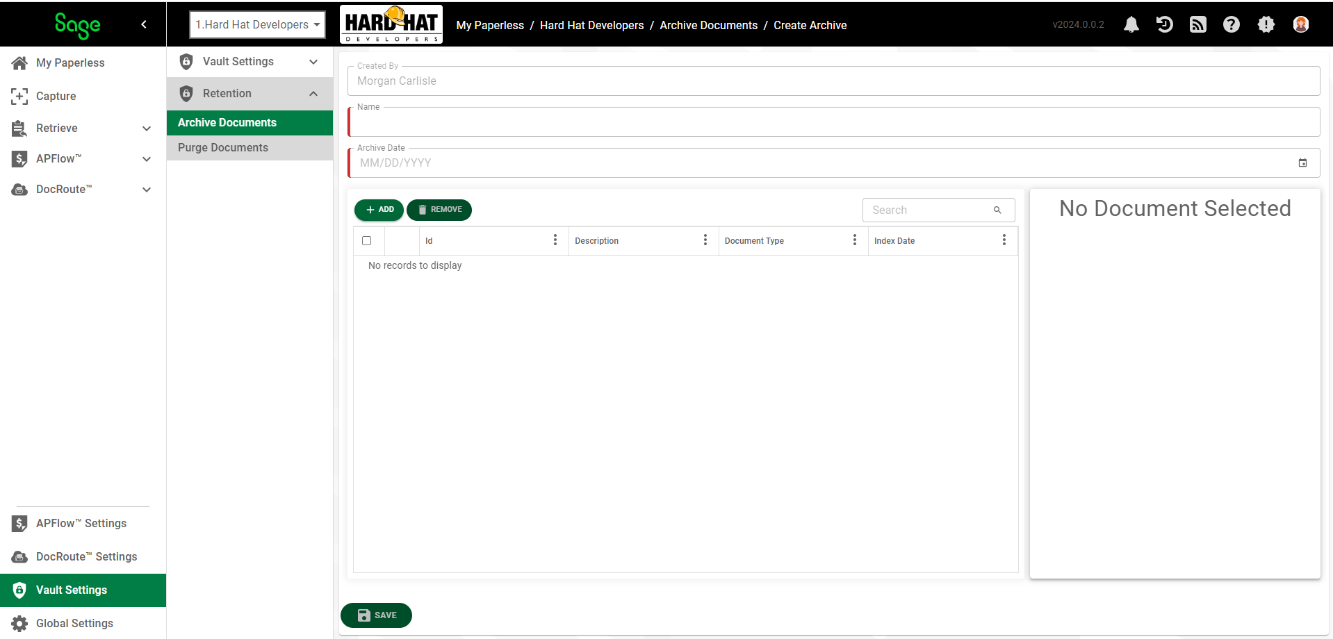The height and width of the screenshot is (639, 1333).
Task: Open the notifications bell
Action: [x=1131, y=25]
